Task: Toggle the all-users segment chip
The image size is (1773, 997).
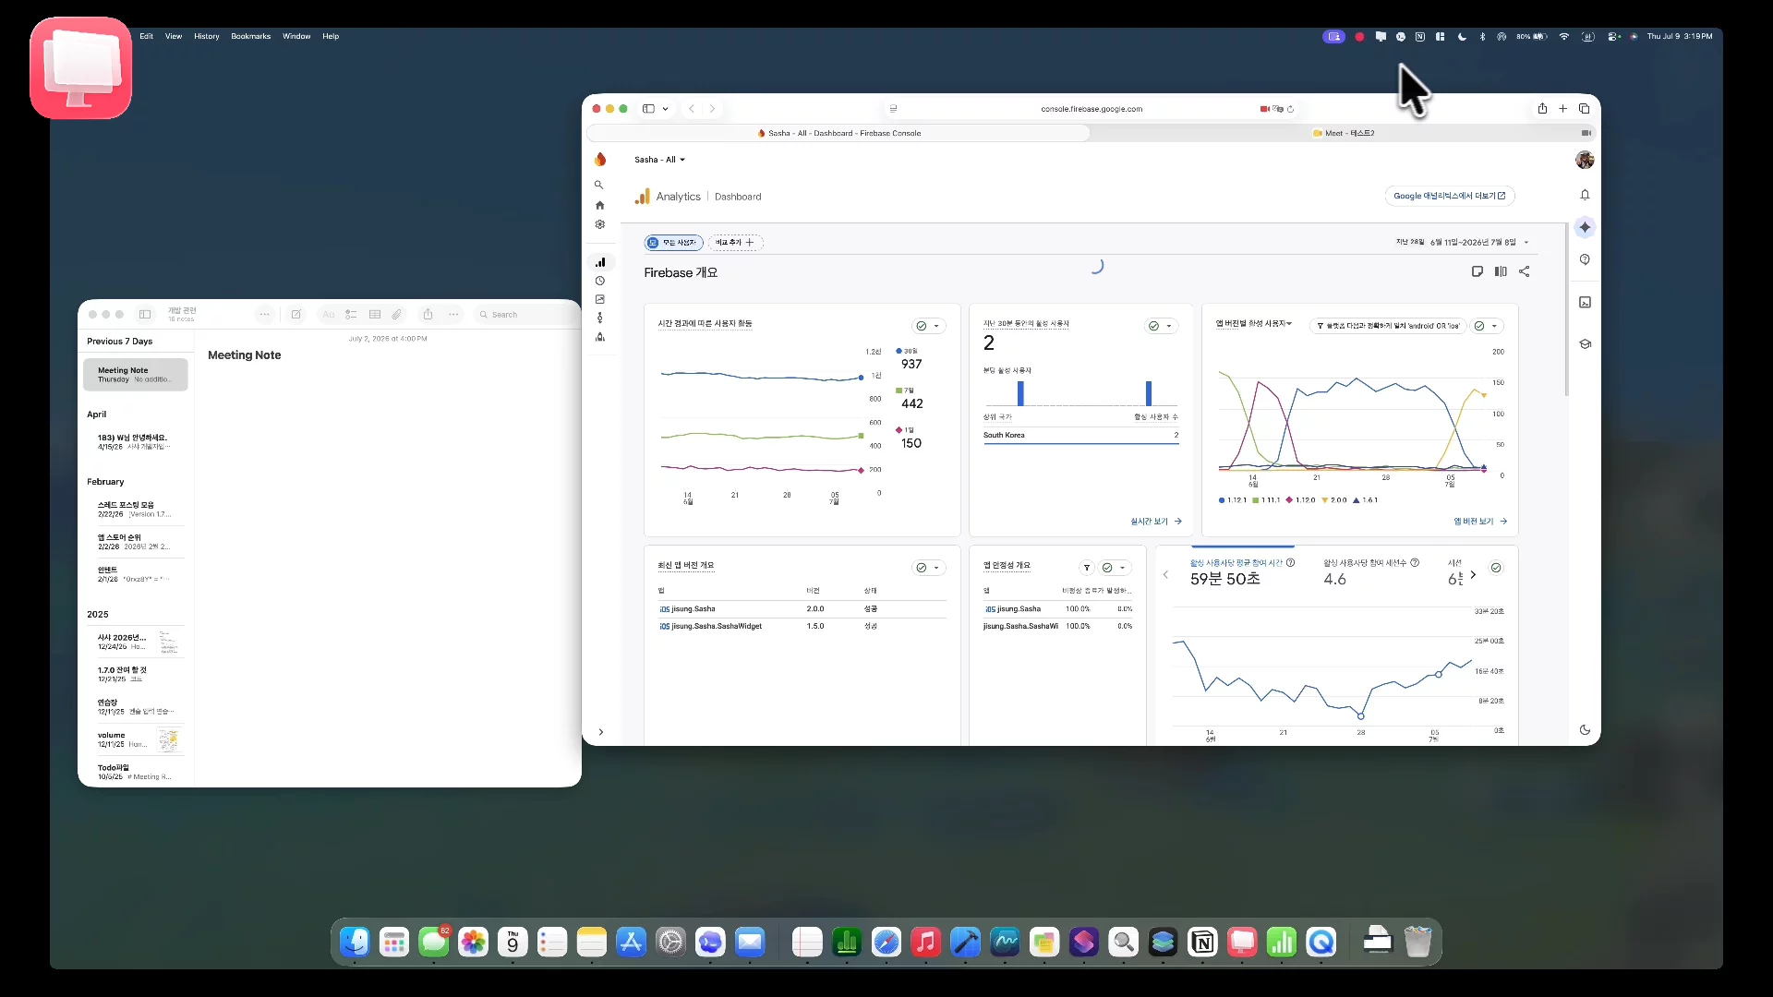Action: 673,242
